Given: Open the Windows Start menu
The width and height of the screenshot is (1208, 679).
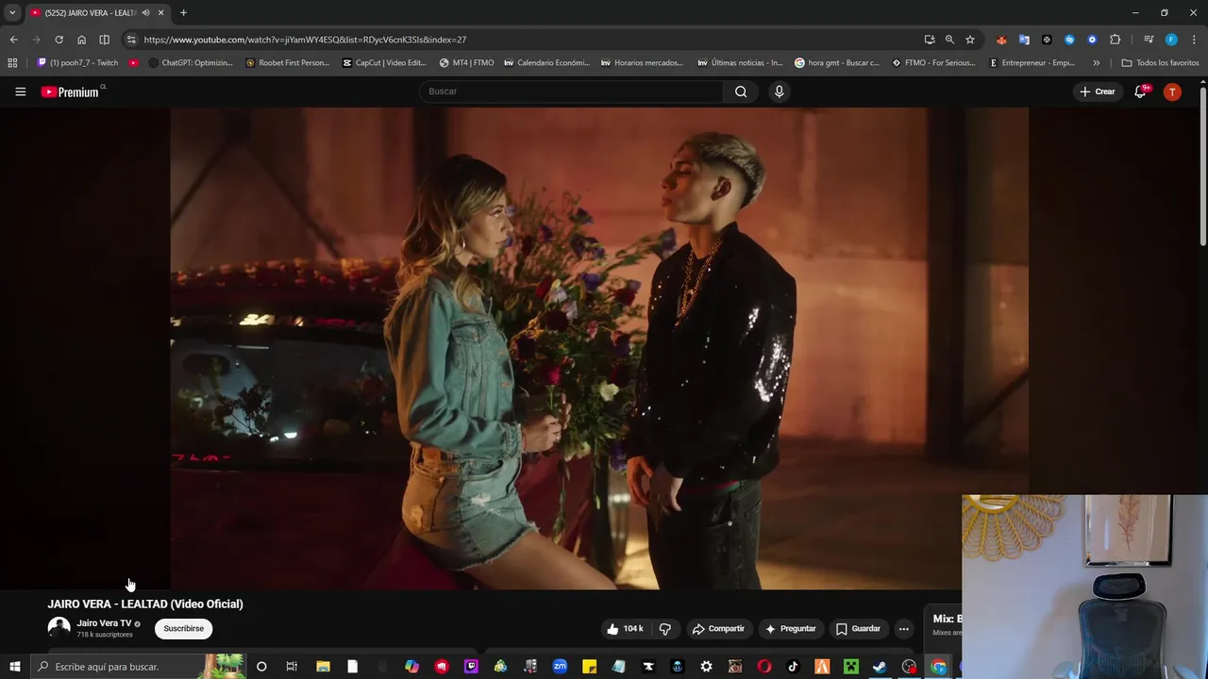Looking at the screenshot, I should click(x=14, y=667).
